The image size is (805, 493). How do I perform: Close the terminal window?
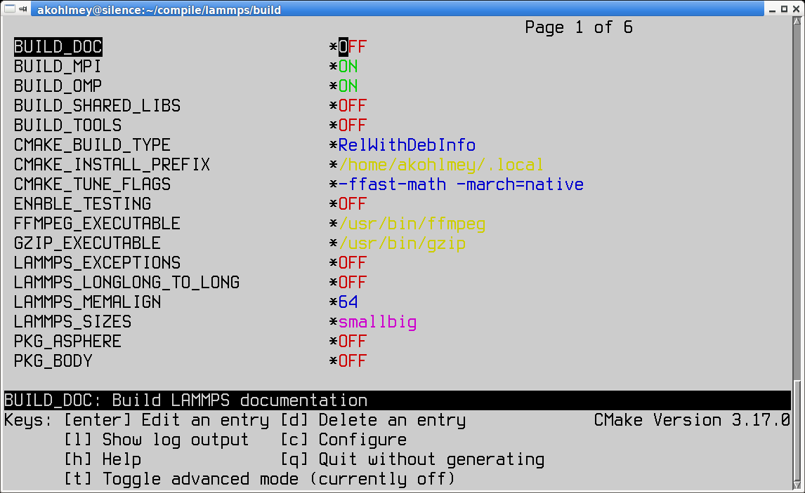[796, 8]
